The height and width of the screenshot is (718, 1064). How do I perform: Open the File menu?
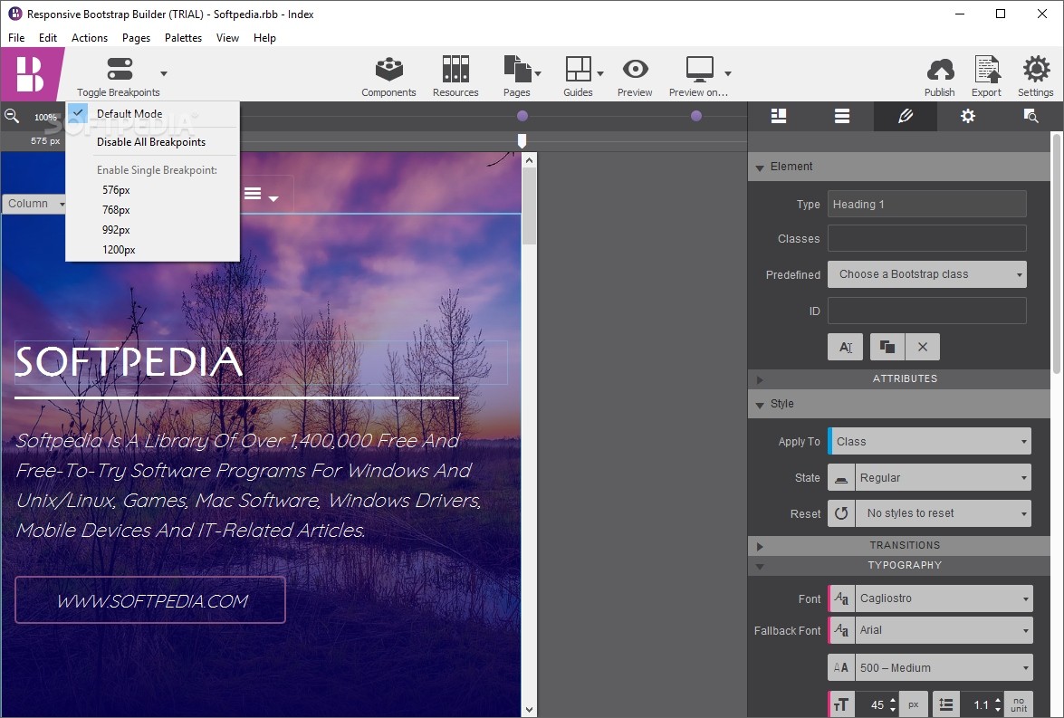pos(16,38)
